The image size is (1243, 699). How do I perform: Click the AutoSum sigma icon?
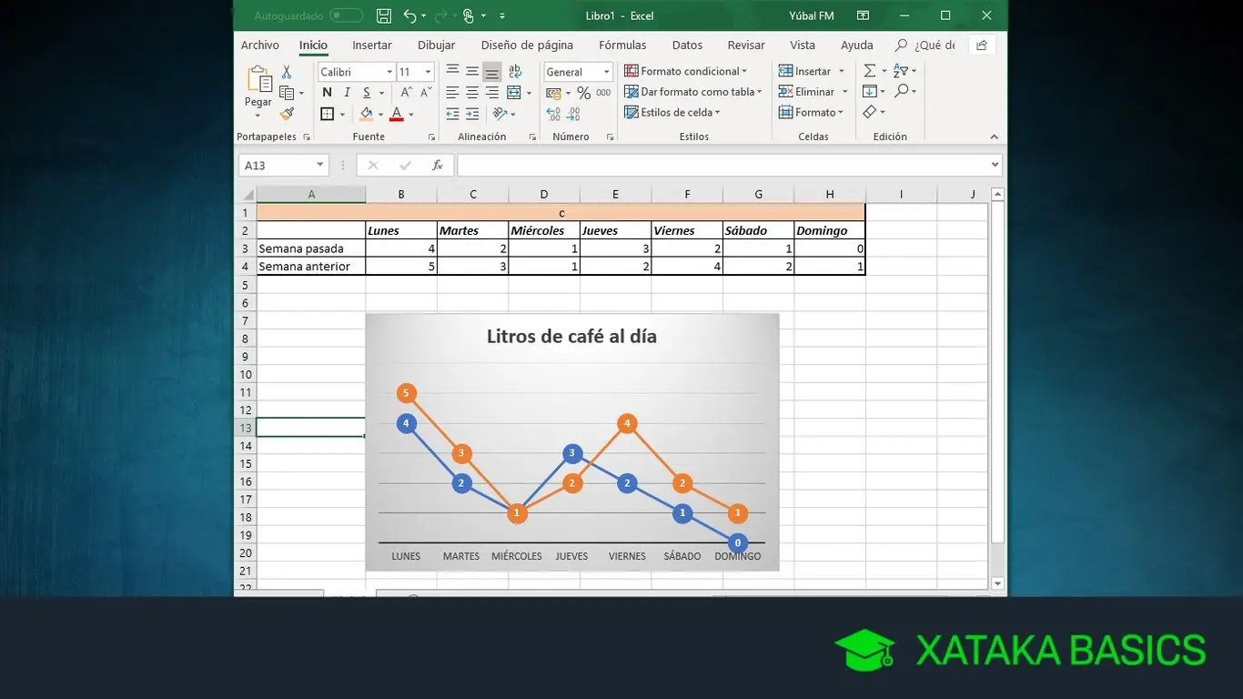[870, 71]
